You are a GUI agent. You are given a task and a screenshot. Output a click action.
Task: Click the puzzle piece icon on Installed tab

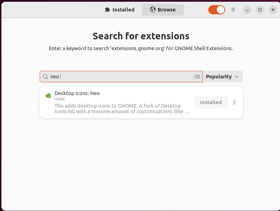pyautogui.click(x=107, y=10)
